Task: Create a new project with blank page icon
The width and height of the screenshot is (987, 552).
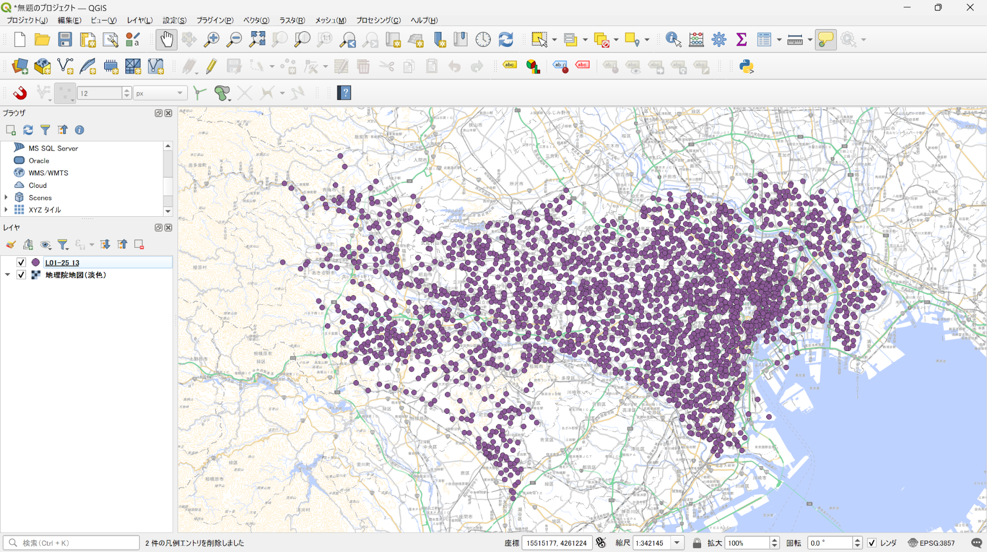Action: [x=20, y=39]
